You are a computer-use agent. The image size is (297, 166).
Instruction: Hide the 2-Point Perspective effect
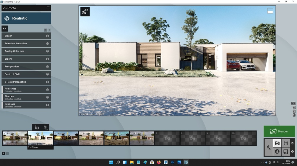click(47, 82)
